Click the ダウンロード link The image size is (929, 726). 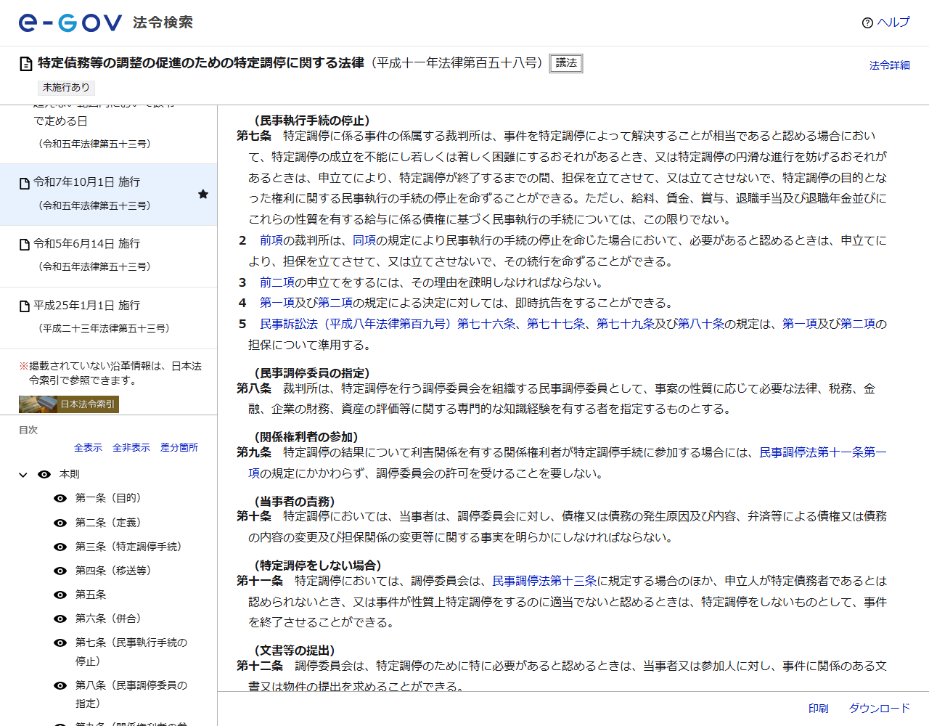(879, 709)
